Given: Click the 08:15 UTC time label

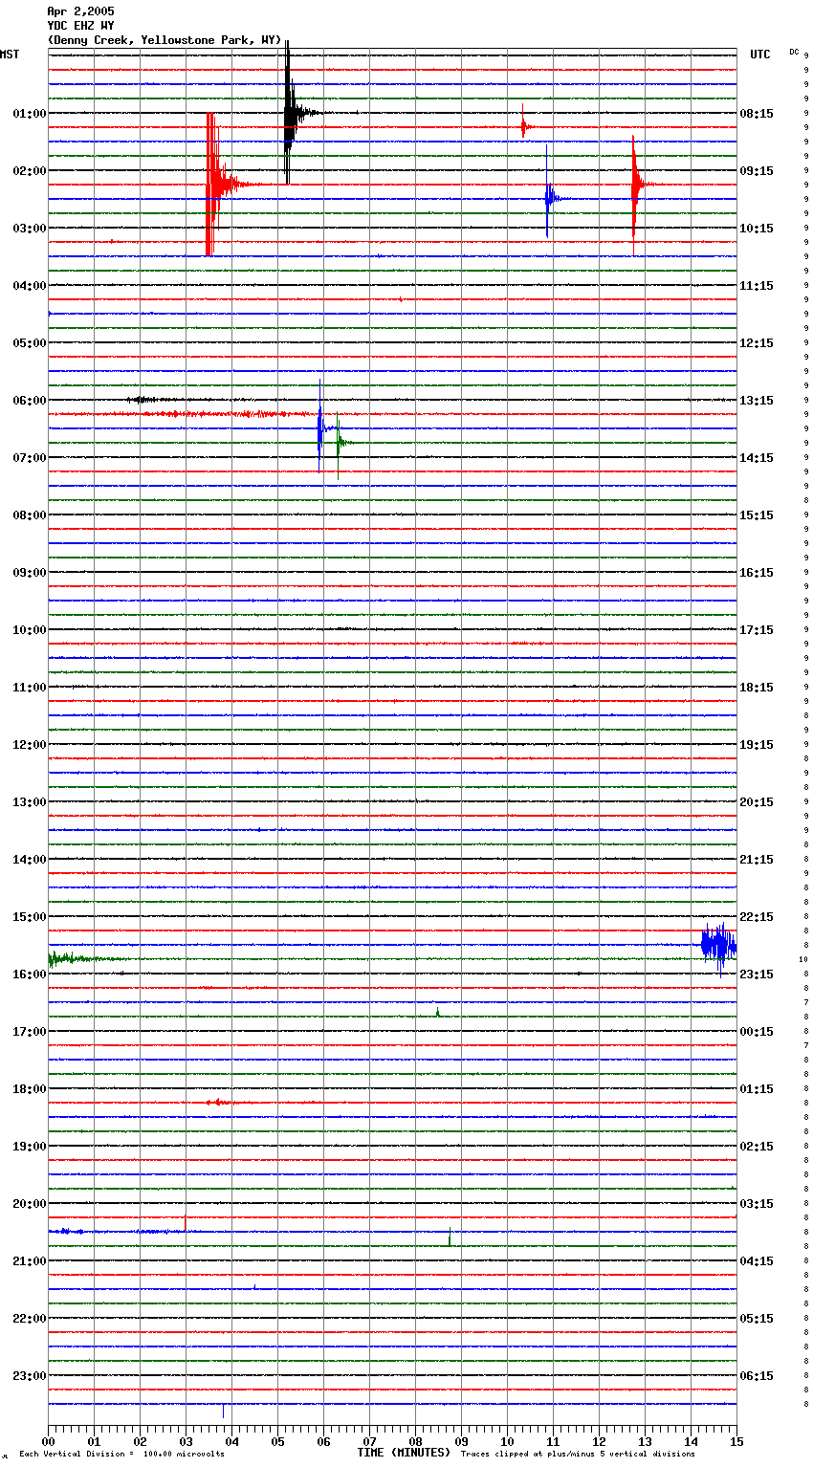Looking at the screenshot, I should pyautogui.click(x=757, y=113).
